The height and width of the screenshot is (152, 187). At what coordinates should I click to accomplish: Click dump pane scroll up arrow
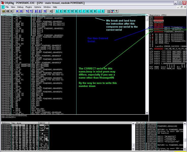click(x=133, y=124)
